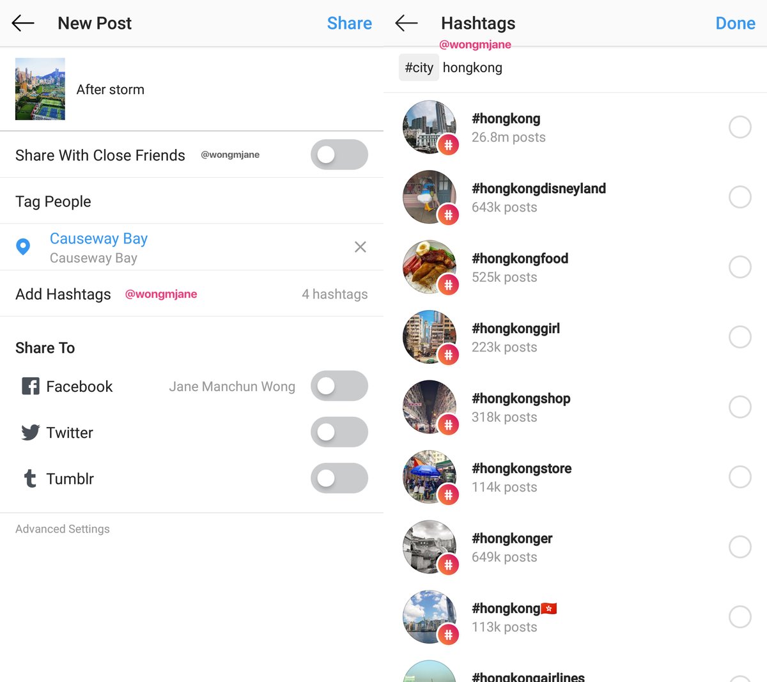Remove the Causeway Bay location
Screen dimensions: 767x682
click(360, 247)
